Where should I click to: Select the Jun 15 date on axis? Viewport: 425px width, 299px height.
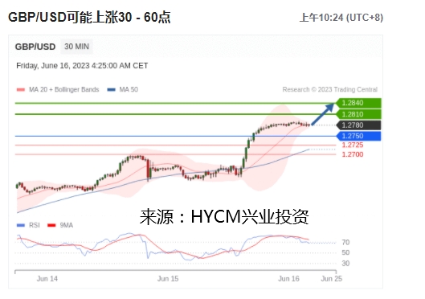coord(168,279)
